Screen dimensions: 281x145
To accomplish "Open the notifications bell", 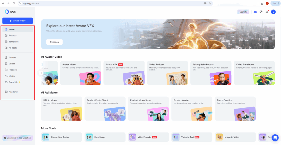I will (x=267, y=12).
